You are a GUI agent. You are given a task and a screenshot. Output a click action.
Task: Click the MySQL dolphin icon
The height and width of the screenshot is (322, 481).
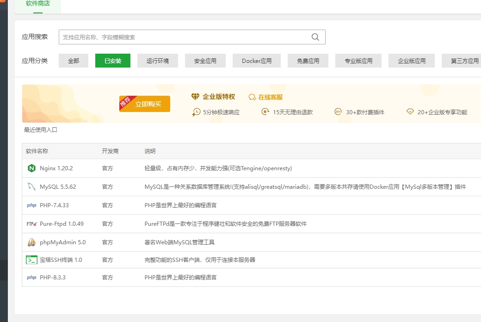31,186
